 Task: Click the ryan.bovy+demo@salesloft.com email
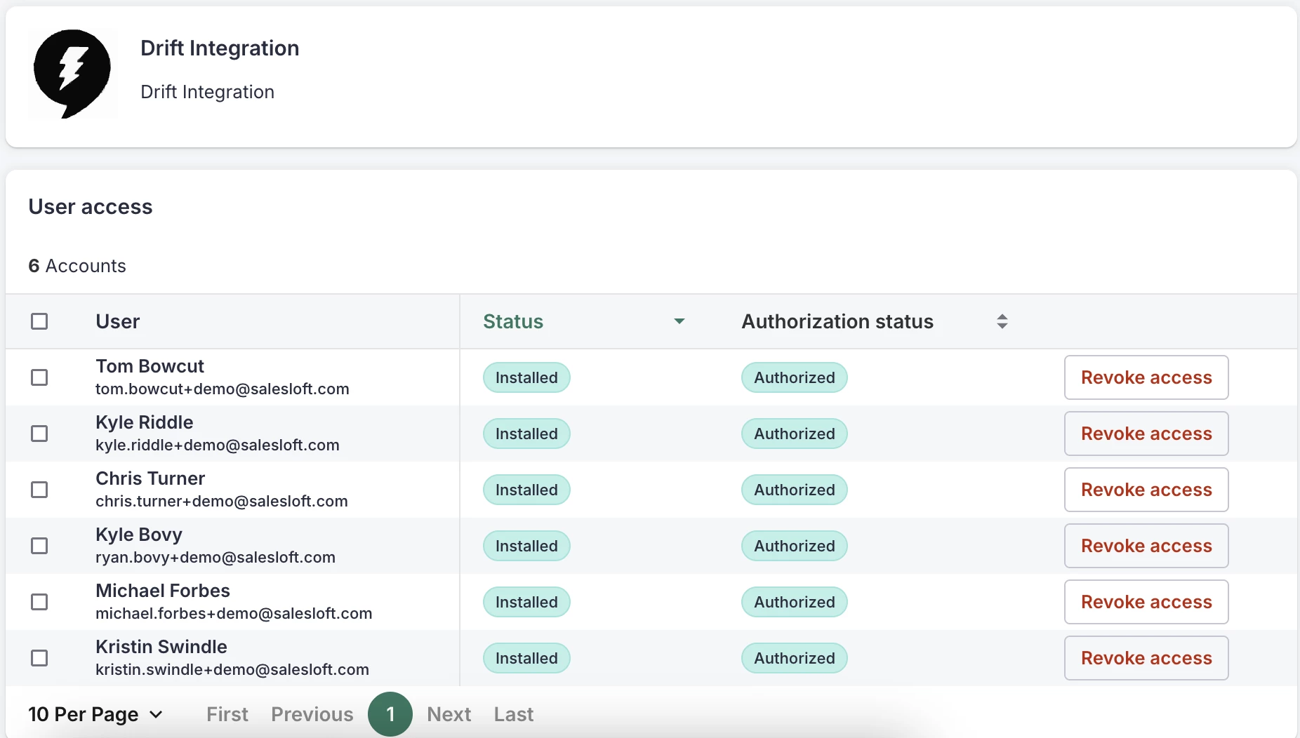[x=215, y=558]
